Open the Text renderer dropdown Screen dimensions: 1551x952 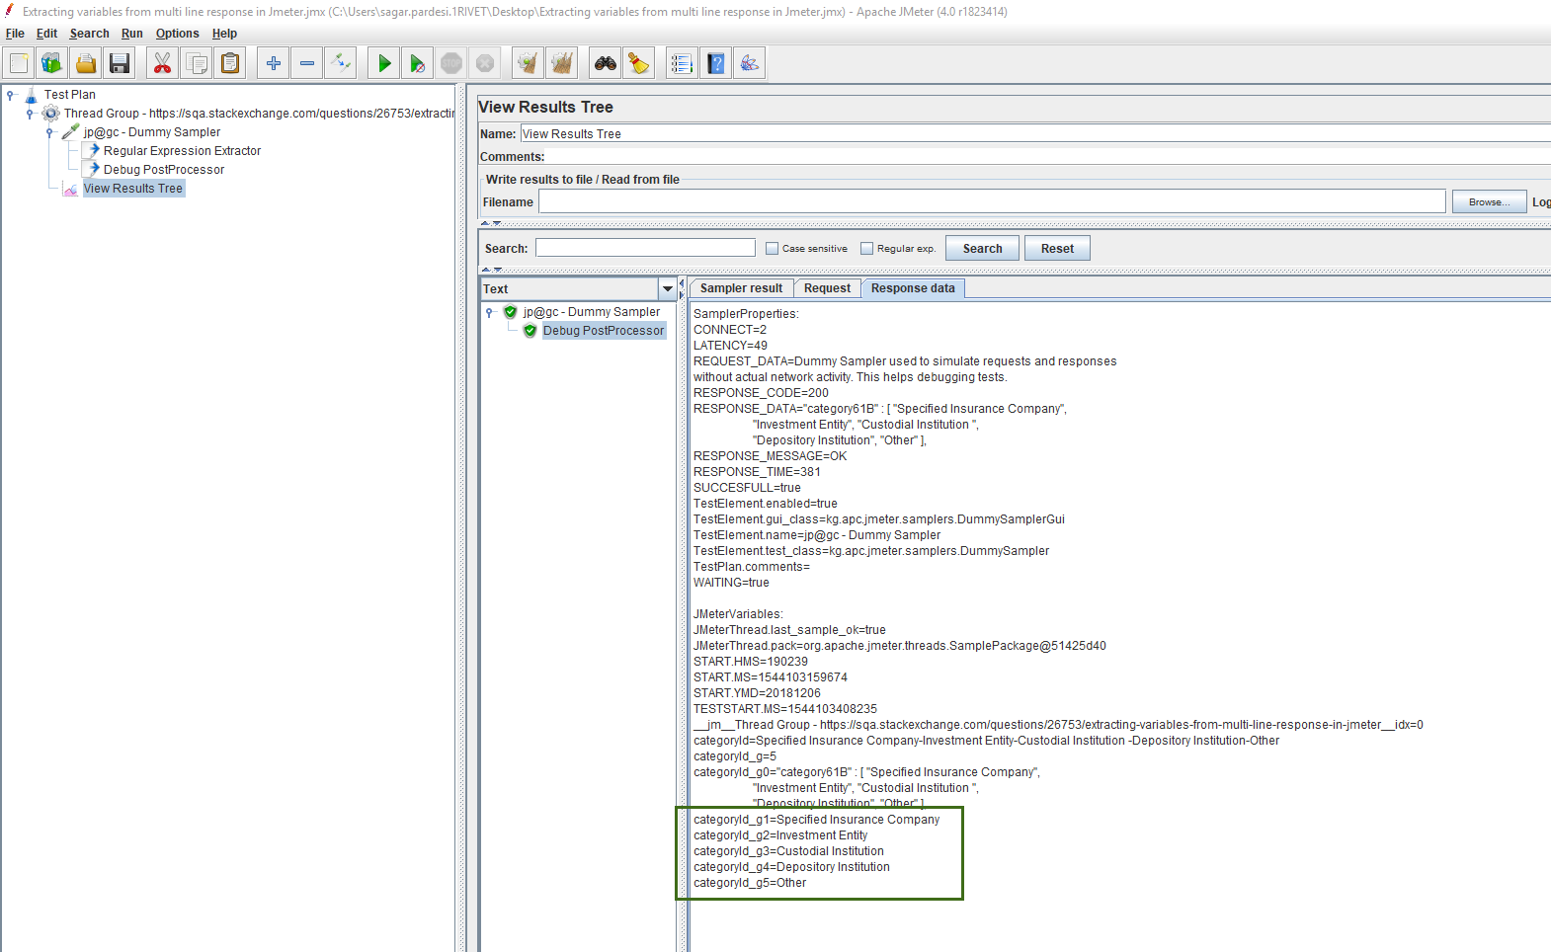[668, 289]
